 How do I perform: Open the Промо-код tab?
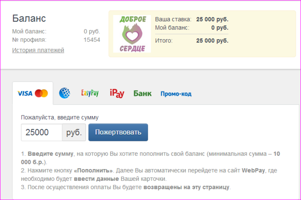176,94
